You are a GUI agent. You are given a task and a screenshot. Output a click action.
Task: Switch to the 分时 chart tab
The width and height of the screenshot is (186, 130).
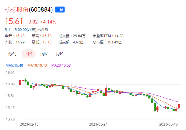13,54
